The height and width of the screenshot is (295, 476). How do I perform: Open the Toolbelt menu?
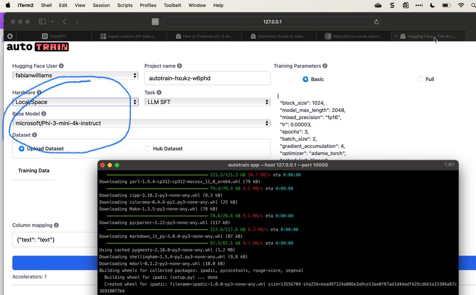pos(173,5)
